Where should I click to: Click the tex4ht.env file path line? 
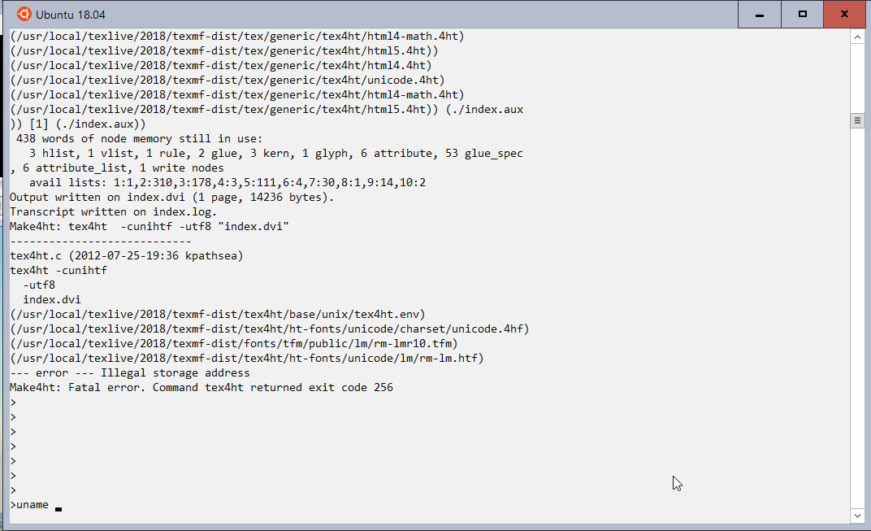tap(218, 315)
